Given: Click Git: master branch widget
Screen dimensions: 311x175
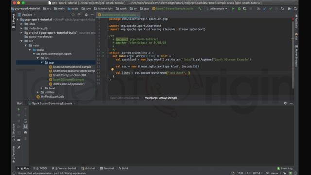Looking at the screenshot, I should click(x=273, y=173).
